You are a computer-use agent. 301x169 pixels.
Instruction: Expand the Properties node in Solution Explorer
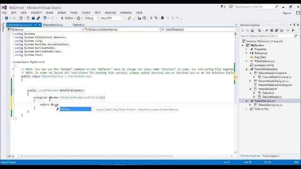(246, 49)
